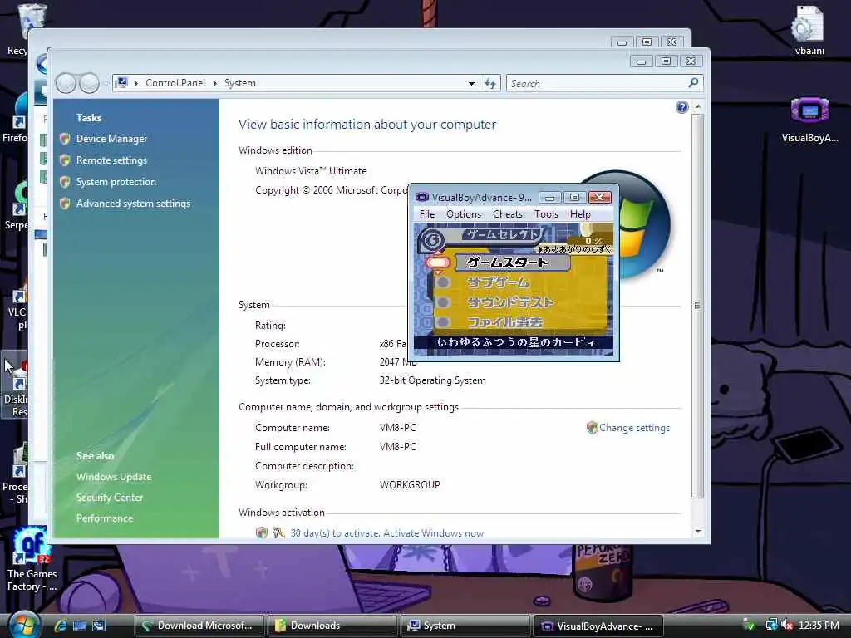Click Show Desktop quick launch icon

pos(80,626)
